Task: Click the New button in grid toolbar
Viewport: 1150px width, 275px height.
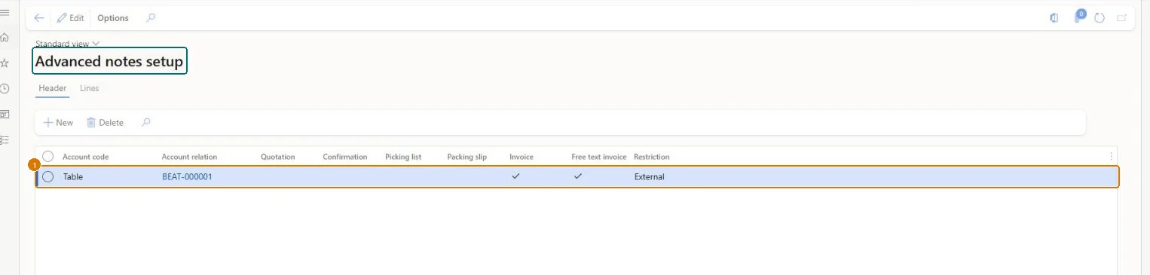Action: tap(58, 122)
